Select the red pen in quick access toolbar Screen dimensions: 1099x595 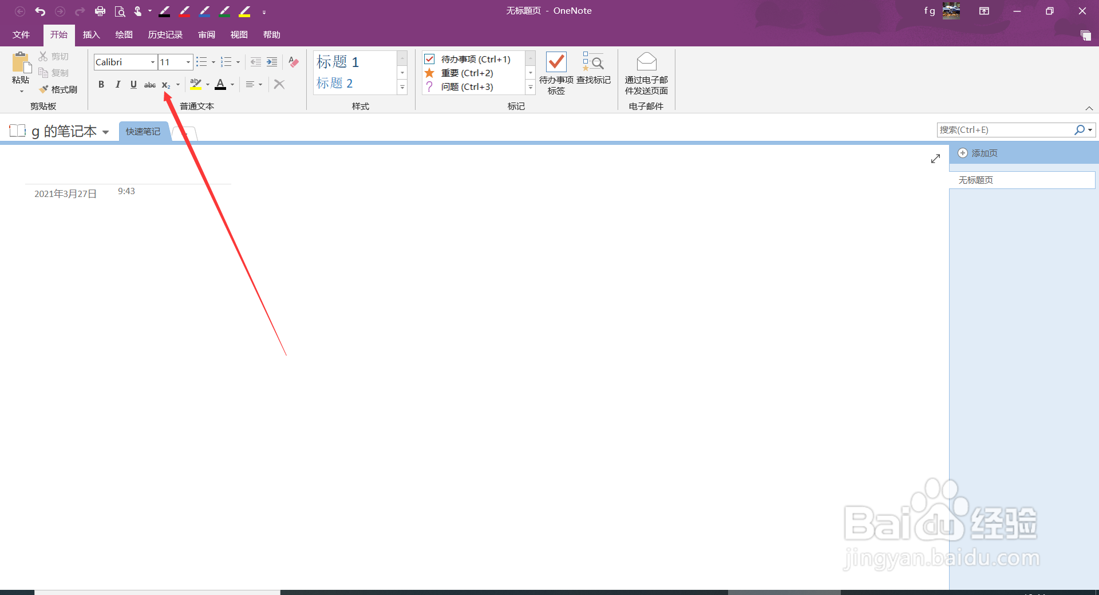pos(184,11)
